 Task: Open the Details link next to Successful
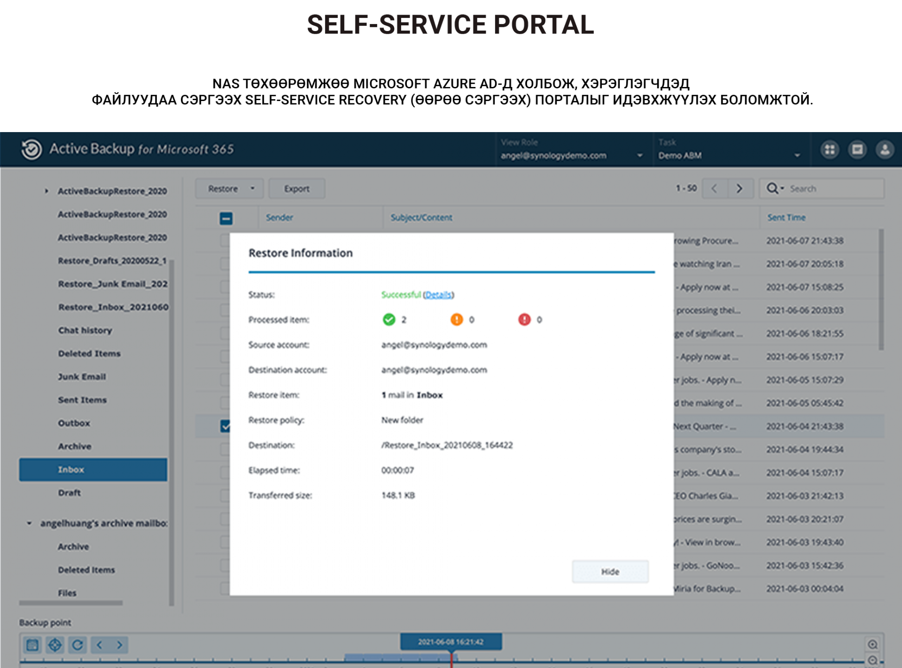click(438, 295)
